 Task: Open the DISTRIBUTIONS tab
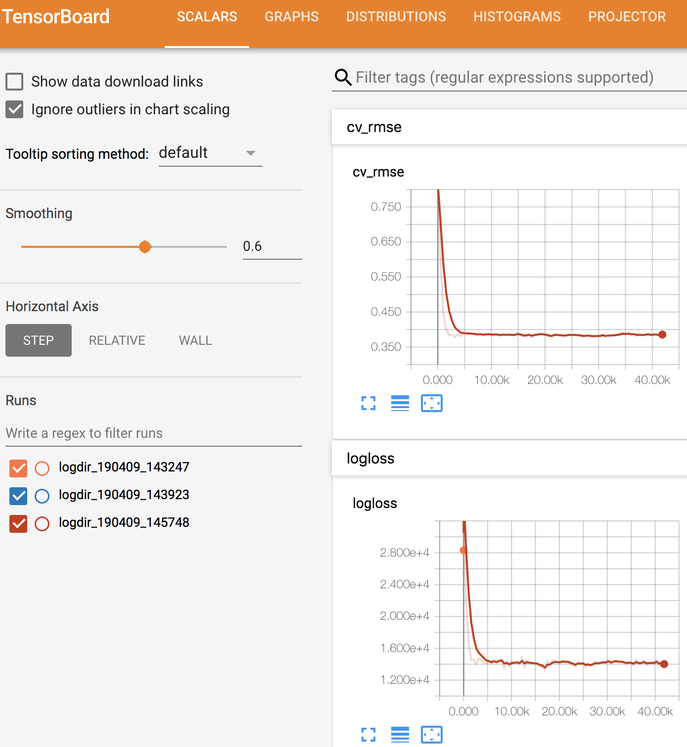tap(396, 17)
